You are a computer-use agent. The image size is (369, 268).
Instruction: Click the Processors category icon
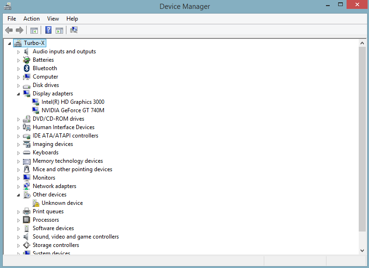click(27, 220)
